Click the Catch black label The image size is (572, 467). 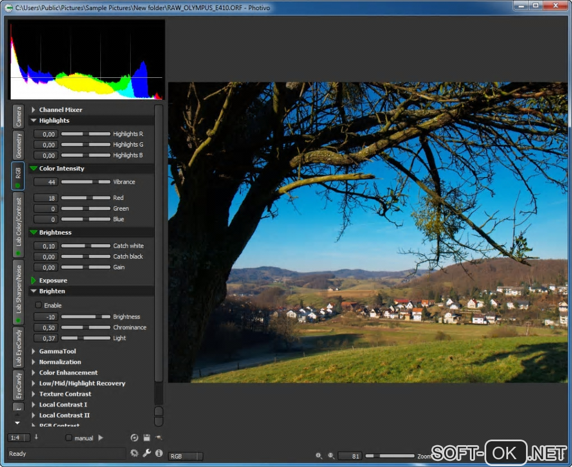(x=128, y=256)
